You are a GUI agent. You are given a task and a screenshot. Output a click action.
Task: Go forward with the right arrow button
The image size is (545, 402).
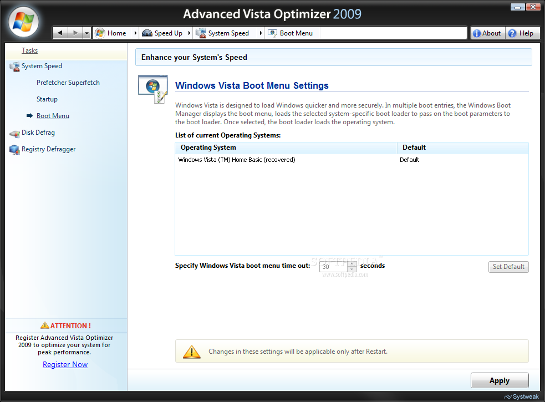click(75, 33)
